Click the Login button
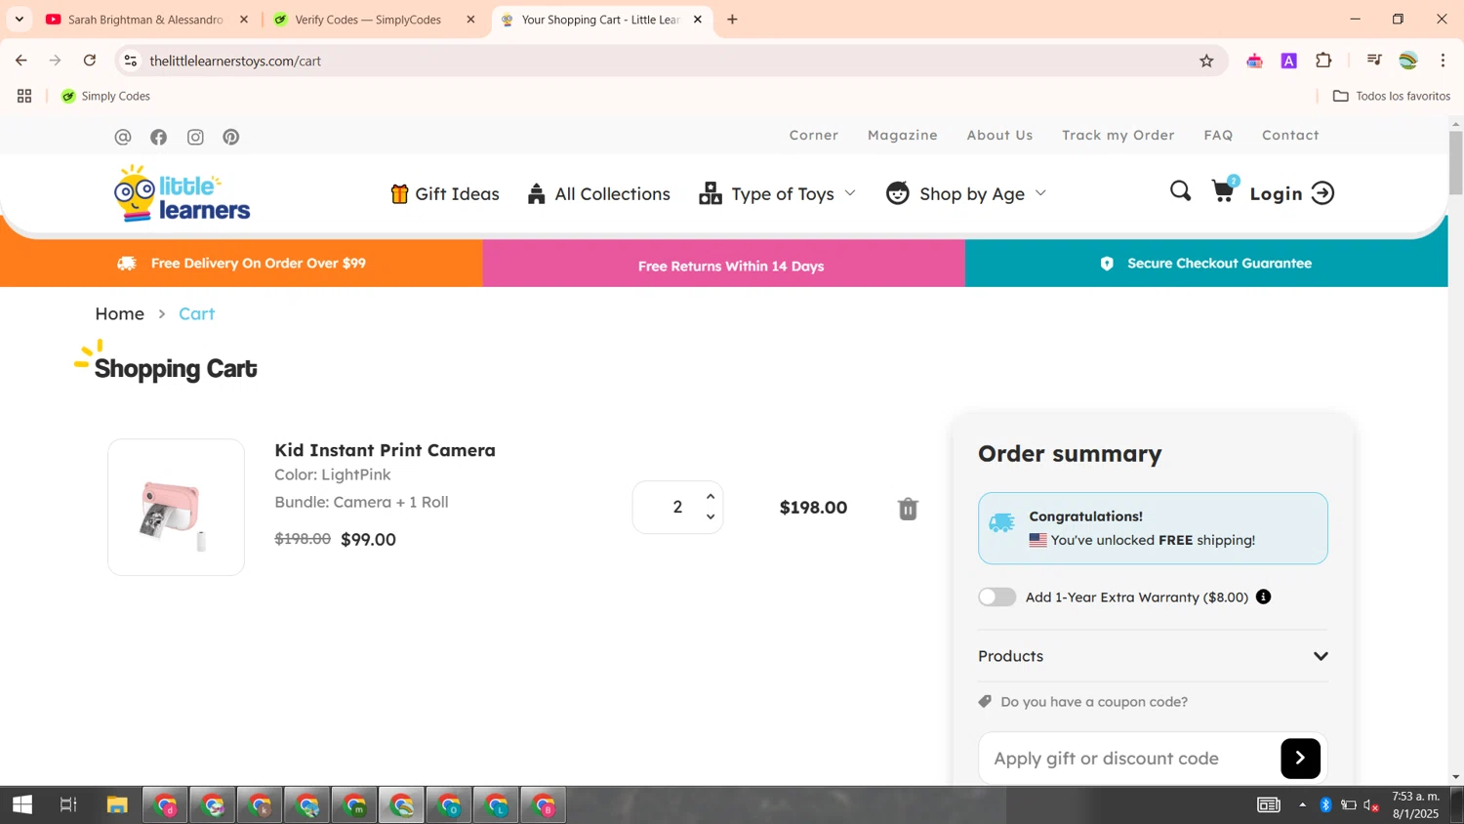Viewport: 1464px width, 824px height. click(1291, 193)
